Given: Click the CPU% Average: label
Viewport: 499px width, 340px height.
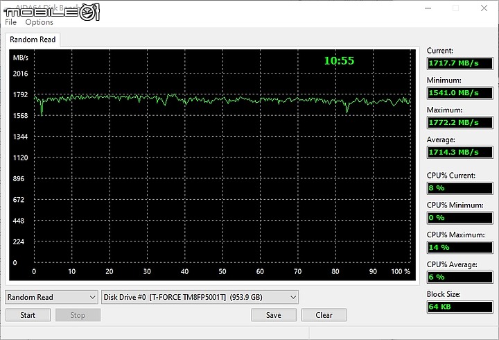Looking at the screenshot, I should [x=452, y=264].
